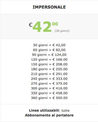This screenshot has width=98, height=122.
Task: Select the 210 giorni = € 291.00 row
Action: point(49,74)
